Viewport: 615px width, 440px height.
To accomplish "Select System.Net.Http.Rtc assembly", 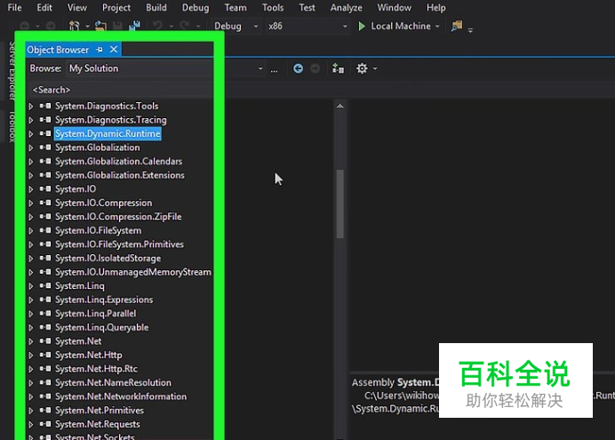I will (96, 369).
